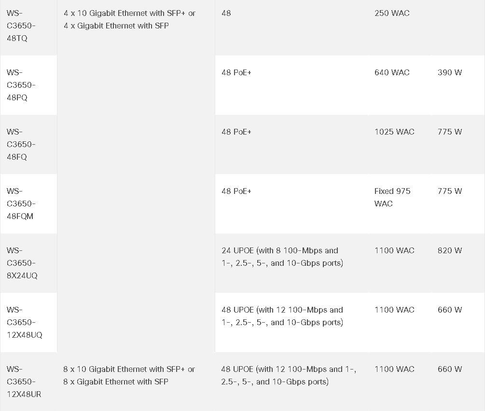The height and width of the screenshot is (411, 485).
Task: Click the WS-C3650-12X48UR model name
Action: click(x=24, y=382)
